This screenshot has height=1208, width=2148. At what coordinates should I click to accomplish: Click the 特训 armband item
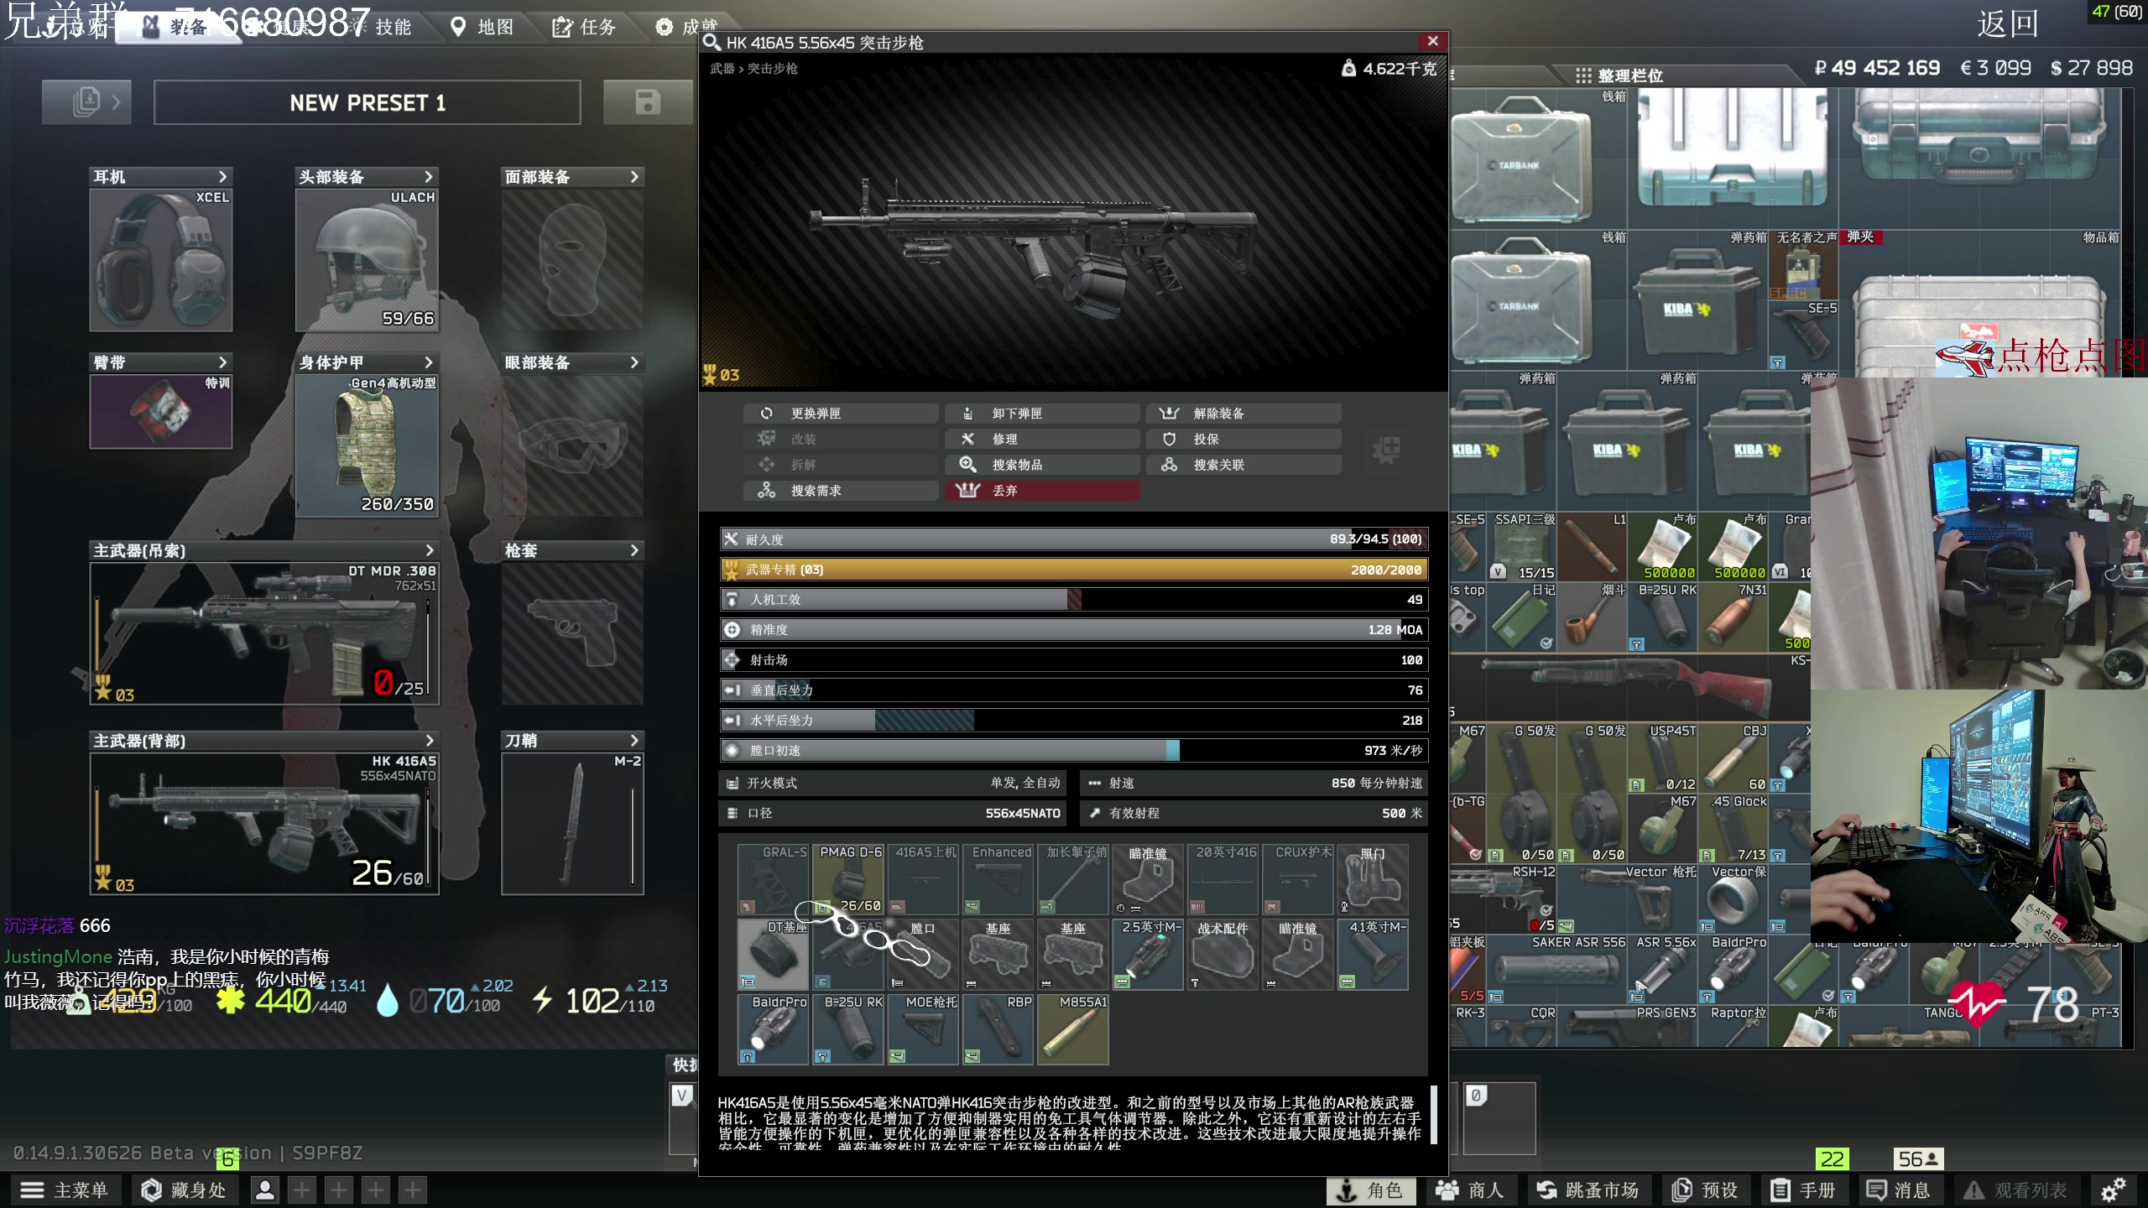161,411
